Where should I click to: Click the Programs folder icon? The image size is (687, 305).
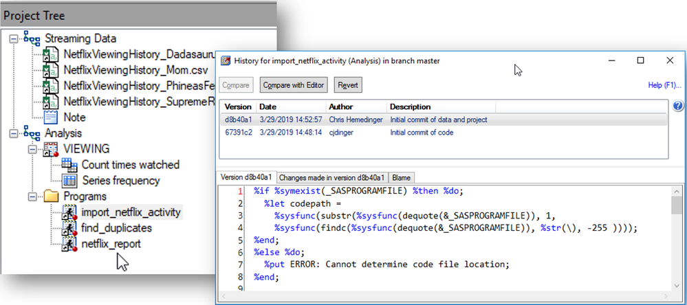coord(50,196)
